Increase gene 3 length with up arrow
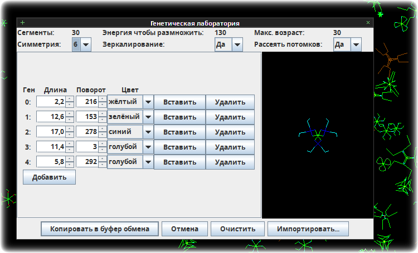The width and height of the screenshot is (418, 253). 70,144
